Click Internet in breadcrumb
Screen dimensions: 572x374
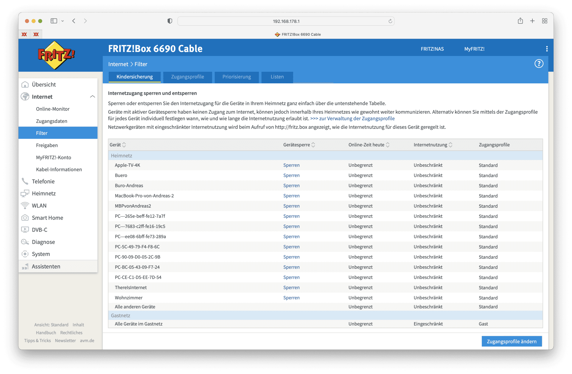click(x=118, y=64)
